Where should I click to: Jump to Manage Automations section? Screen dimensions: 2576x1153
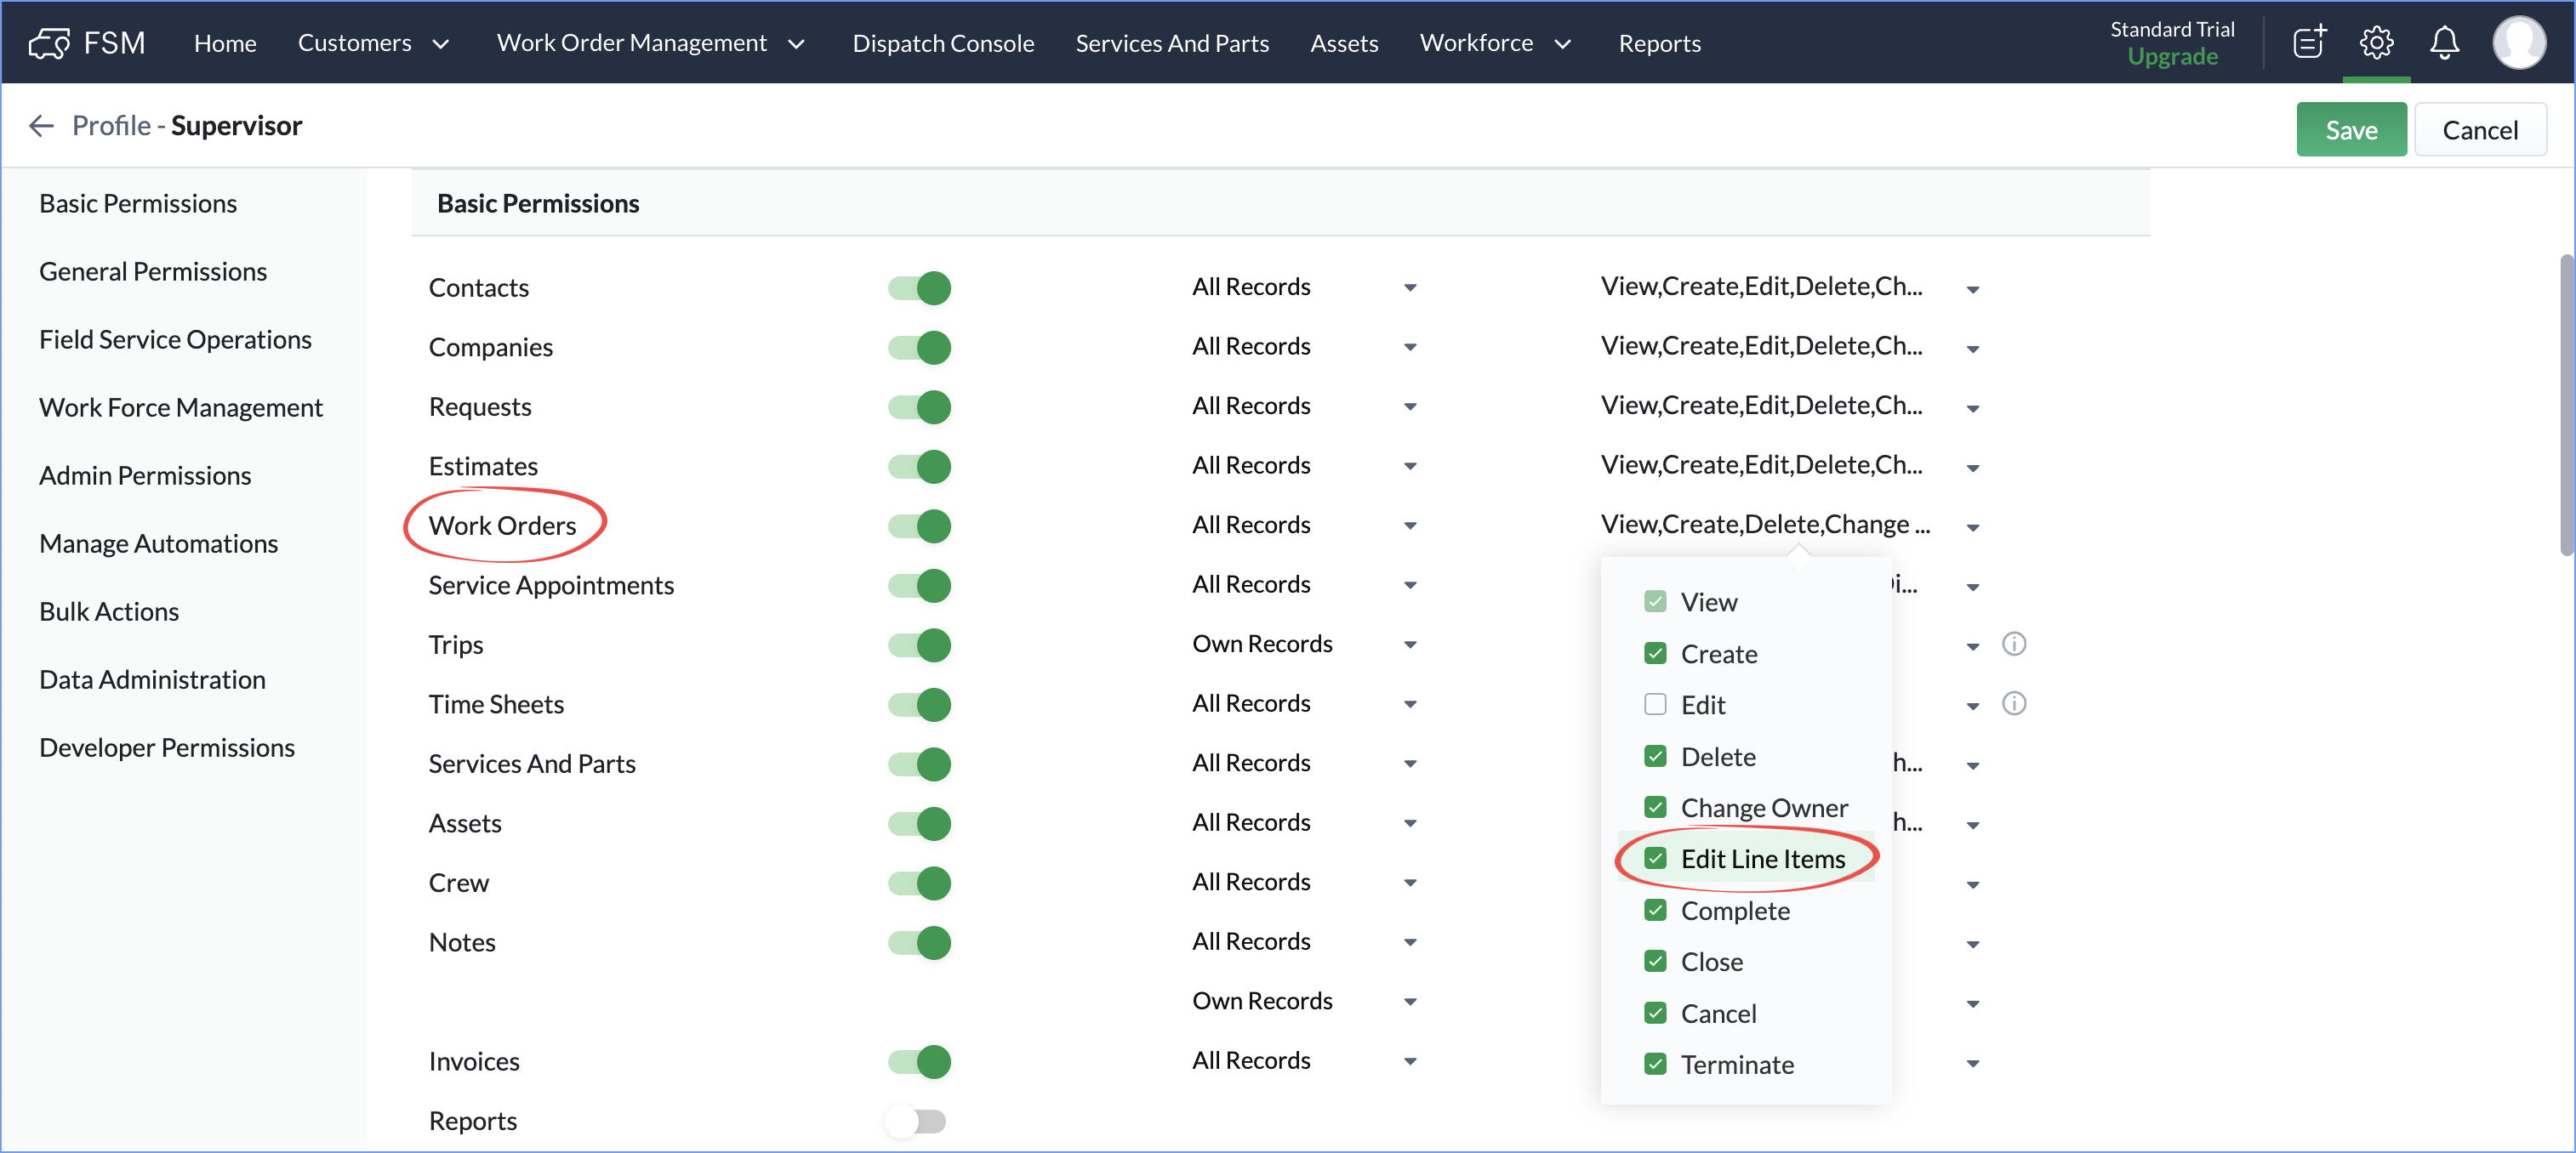click(158, 543)
